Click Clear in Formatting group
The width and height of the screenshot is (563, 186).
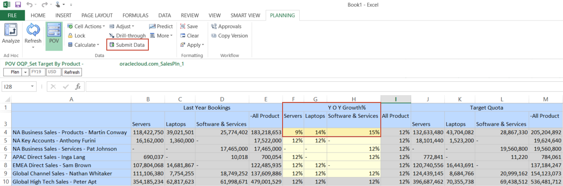coord(190,36)
